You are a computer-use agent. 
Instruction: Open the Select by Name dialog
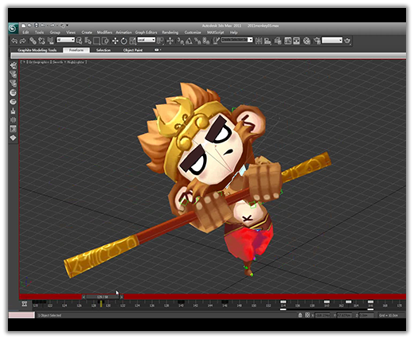pyautogui.click(x=88, y=41)
